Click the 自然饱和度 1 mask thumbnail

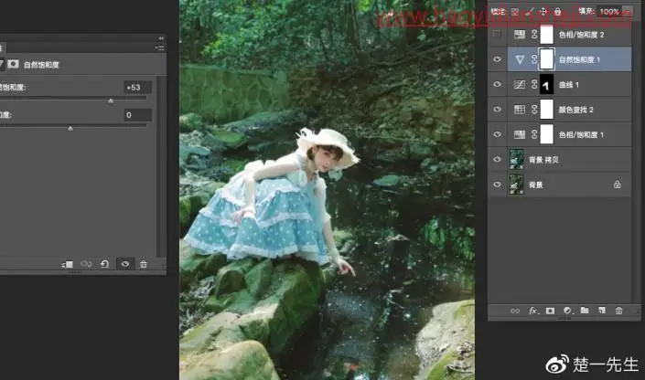click(x=546, y=59)
